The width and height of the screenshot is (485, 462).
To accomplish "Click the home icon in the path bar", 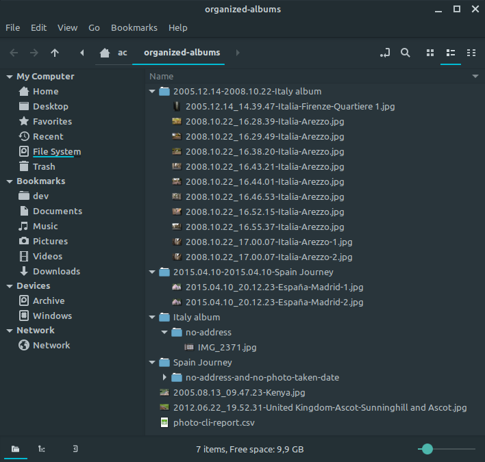I will pos(105,53).
